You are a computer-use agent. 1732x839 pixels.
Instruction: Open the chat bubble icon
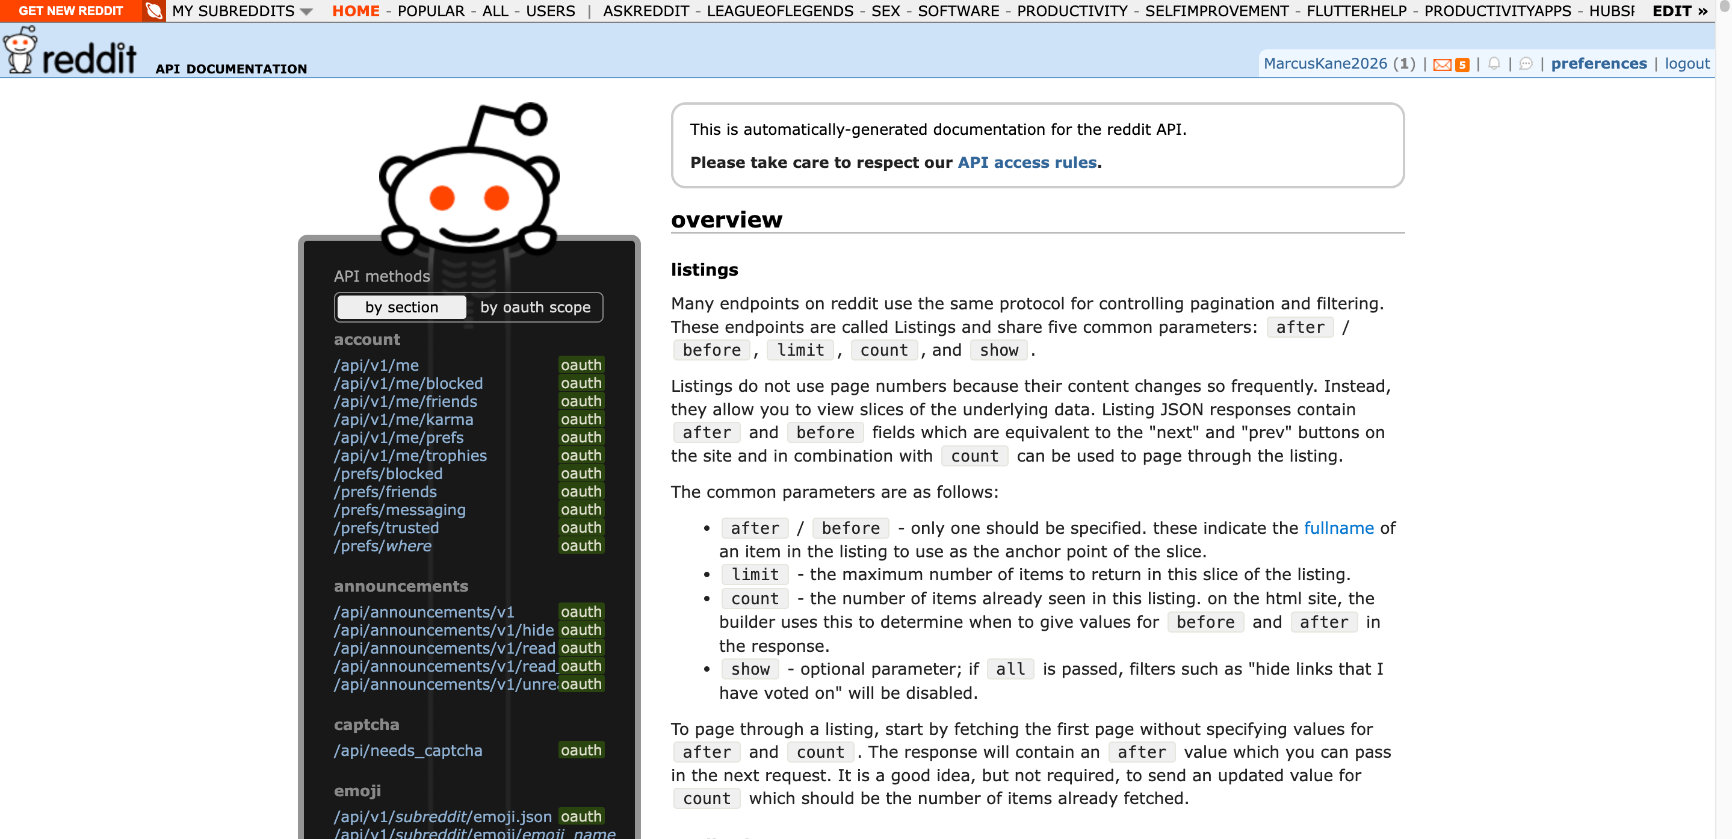click(1526, 64)
